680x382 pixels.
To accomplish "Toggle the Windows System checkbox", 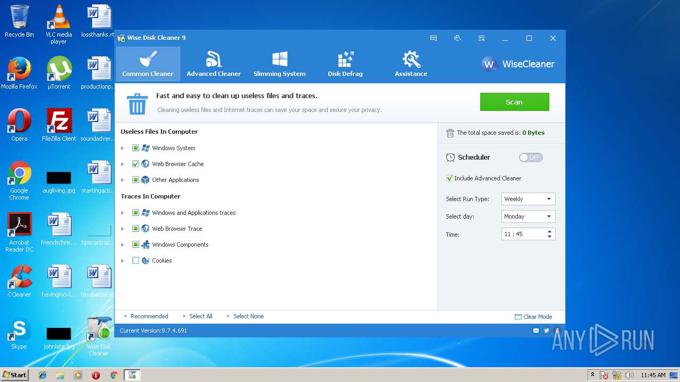I will click(x=135, y=148).
